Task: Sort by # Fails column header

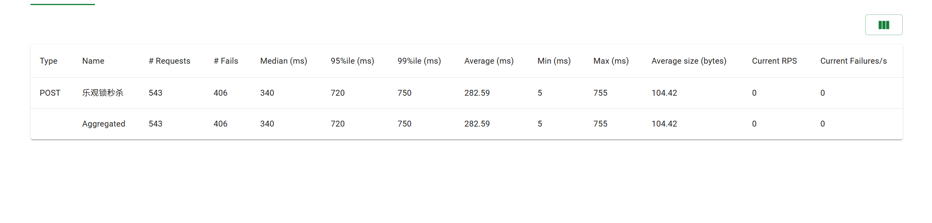Action: tap(226, 61)
